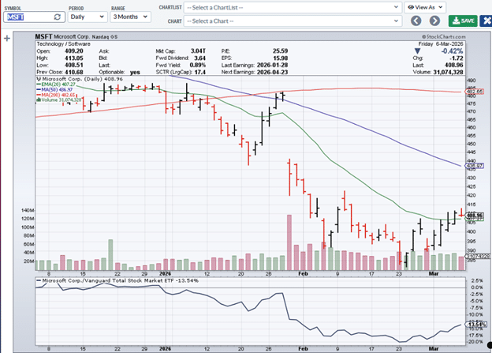Go to next chart with right arrow
This screenshot has width=492, height=353.
(x=434, y=21)
